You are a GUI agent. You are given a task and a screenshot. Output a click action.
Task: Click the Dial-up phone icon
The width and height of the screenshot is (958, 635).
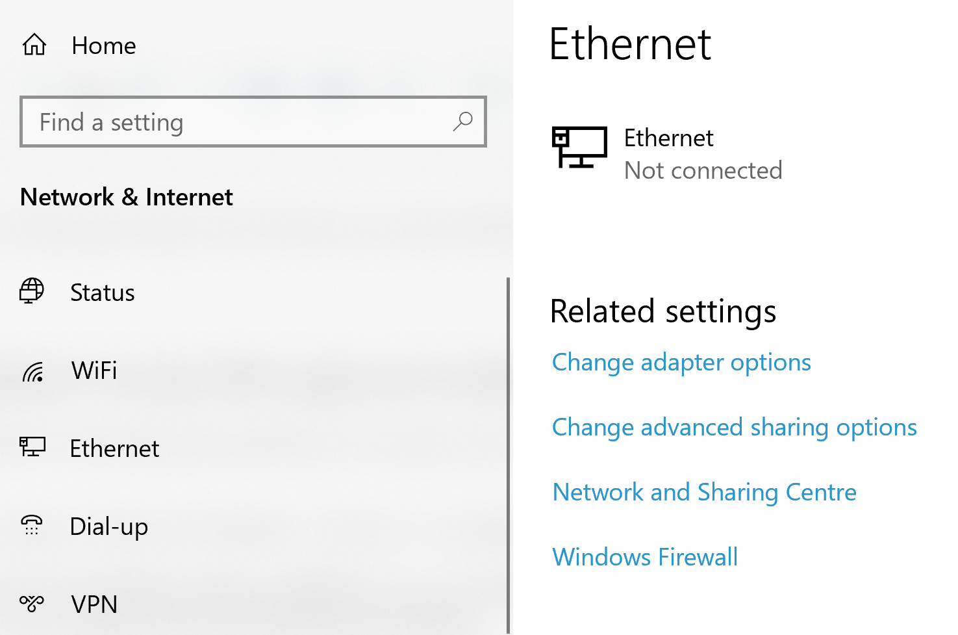tap(32, 525)
